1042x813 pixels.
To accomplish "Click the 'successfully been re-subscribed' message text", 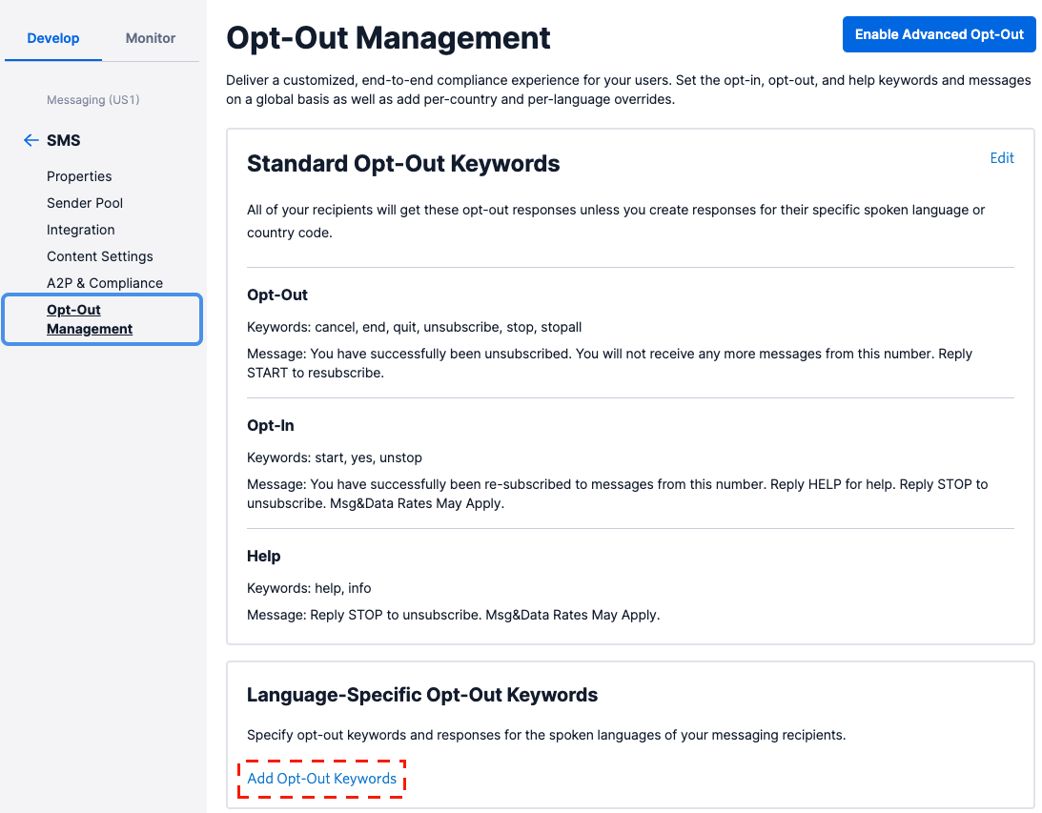I will pyautogui.click(x=618, y=494).
